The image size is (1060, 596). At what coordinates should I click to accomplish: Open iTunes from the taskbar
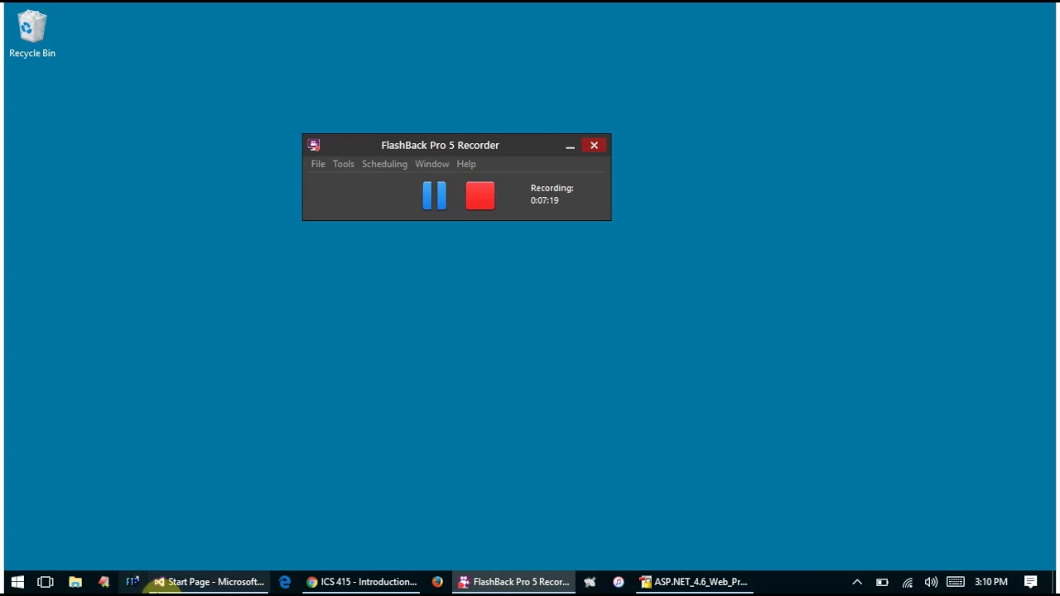tap(618, 582)
